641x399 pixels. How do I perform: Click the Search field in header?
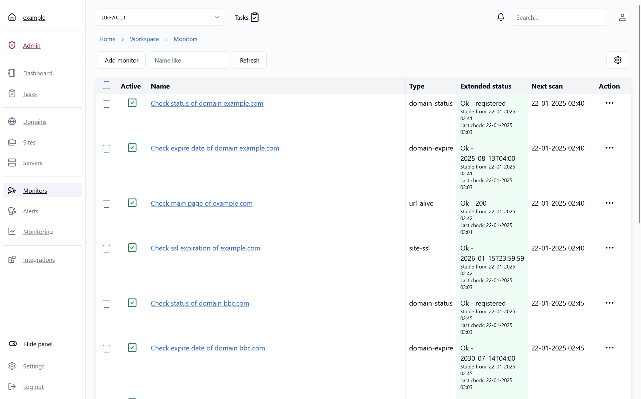coord(560,17)
